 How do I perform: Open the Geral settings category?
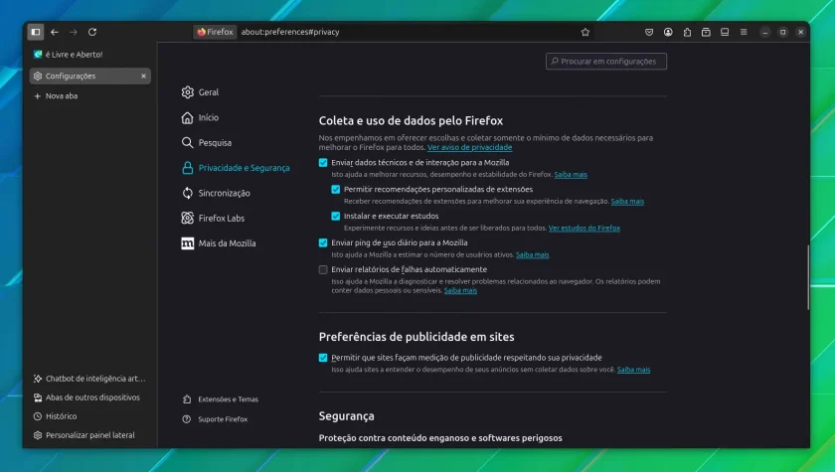pos(200,92)
